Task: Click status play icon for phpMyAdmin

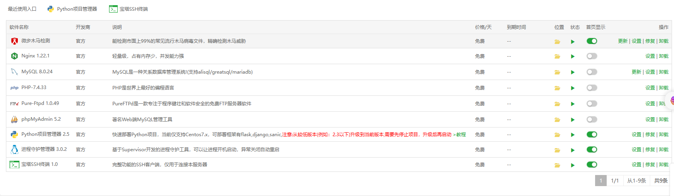Action: pos(573,120)
